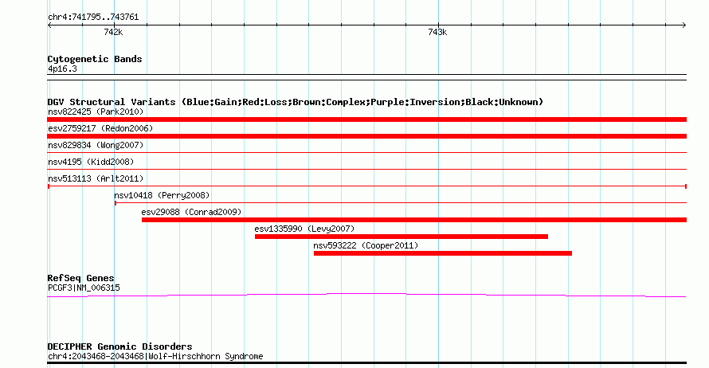
Task: Click the nsv593222 (Cooper2011) loss bar
Action: [443, 253]
